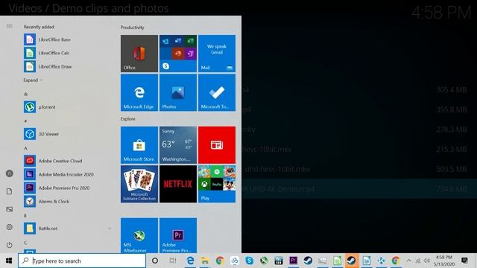The image size is (477, 268).
Task: Open Microsoft Edge from the taskbar
Action: point(191,261)
